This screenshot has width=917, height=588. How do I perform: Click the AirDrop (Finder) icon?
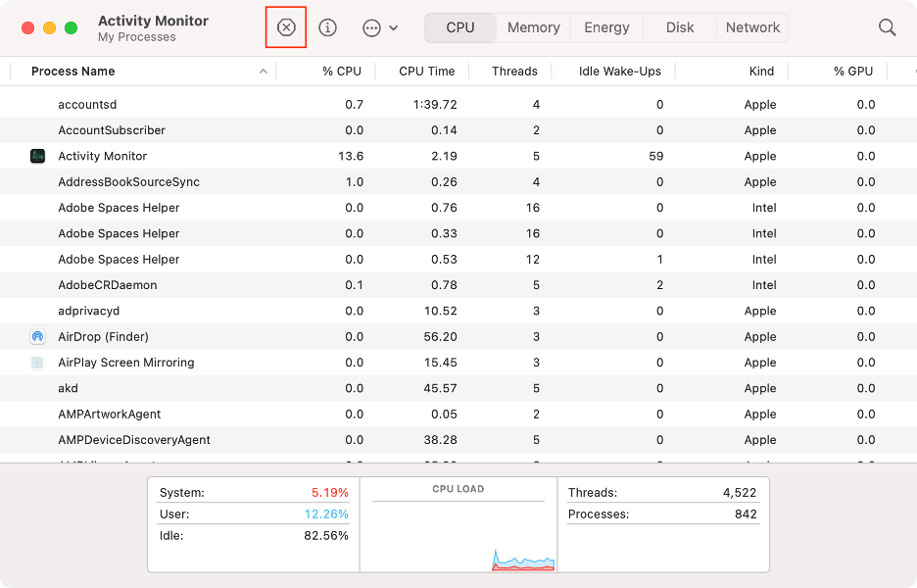pyautogui.click(x=37, y=336)
